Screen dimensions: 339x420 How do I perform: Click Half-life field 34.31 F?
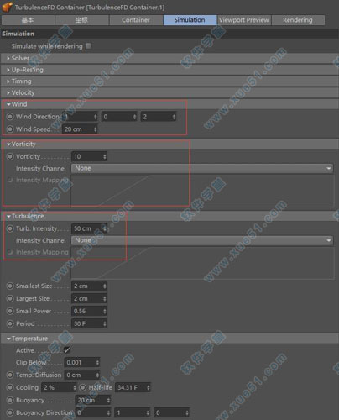coord(133,387)
